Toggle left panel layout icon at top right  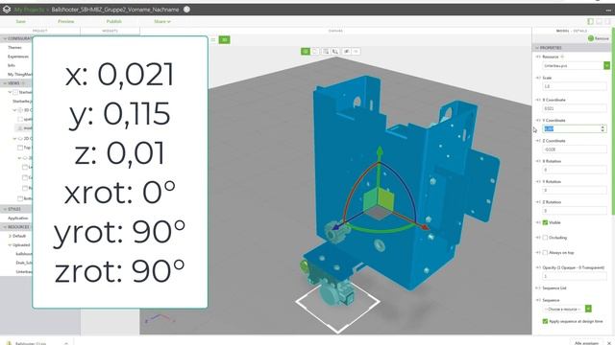point(590,21)
